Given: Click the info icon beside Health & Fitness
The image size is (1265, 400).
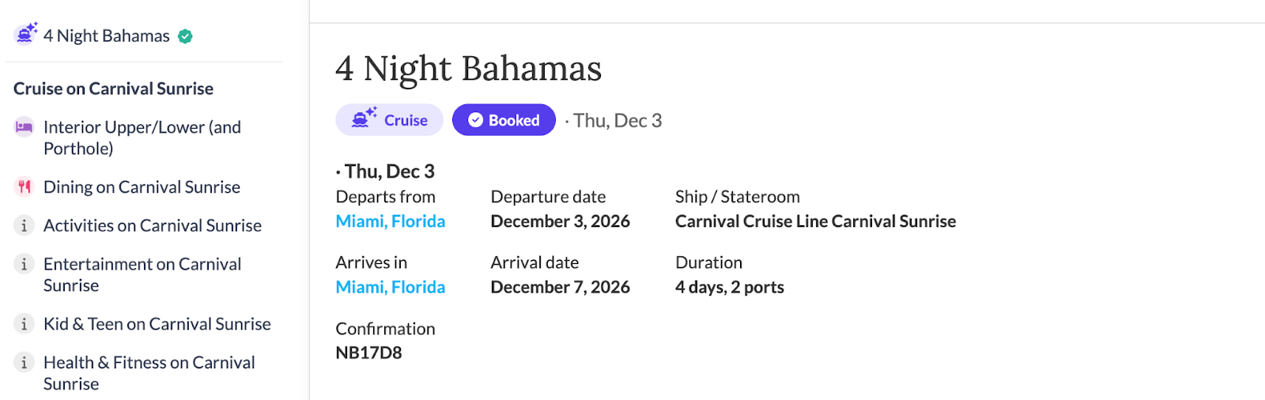Looking at the screenshot, I should [x=25, y=363].
